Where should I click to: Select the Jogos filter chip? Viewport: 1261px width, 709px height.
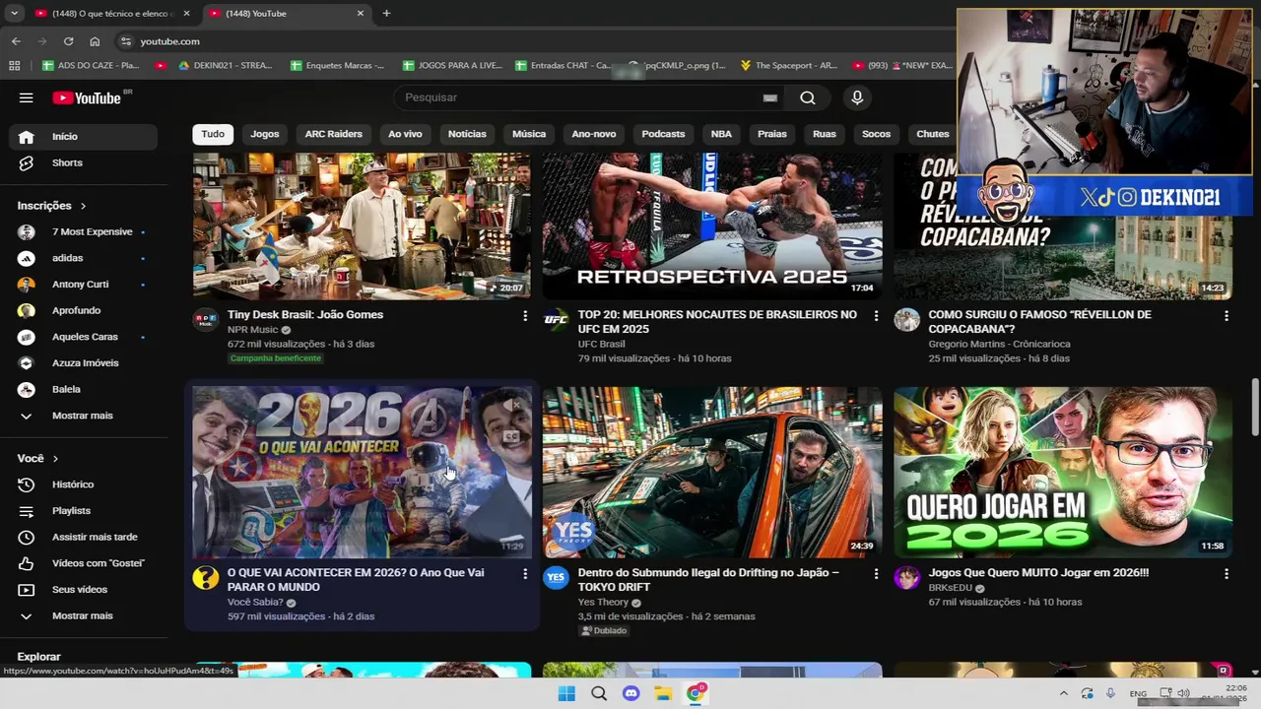click(x=265, y=134)
